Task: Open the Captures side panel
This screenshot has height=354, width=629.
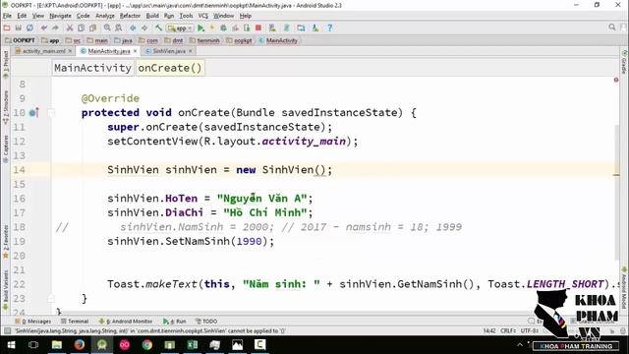Action: tap(6, 148)
